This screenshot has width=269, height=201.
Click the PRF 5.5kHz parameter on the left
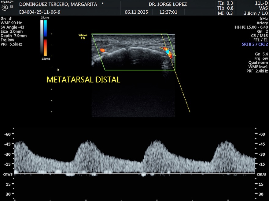11,44
